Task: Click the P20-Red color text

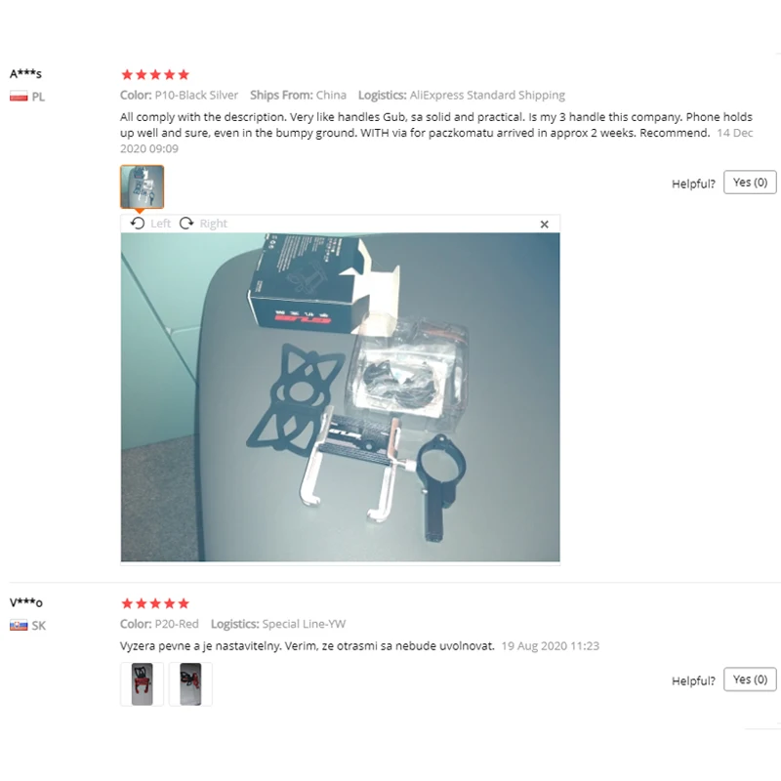Action: point(177,624)
